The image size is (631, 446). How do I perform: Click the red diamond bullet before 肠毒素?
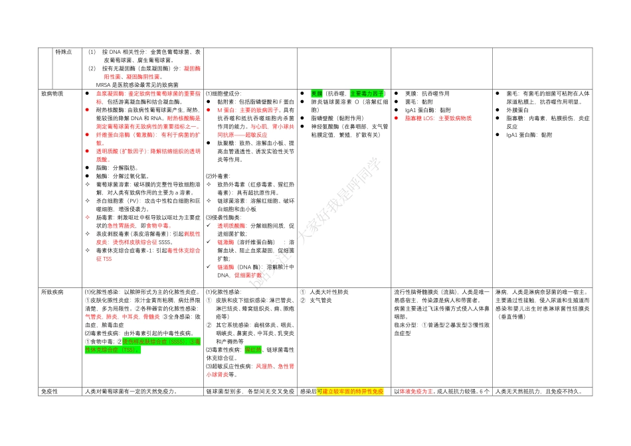(x=87, y=217)
